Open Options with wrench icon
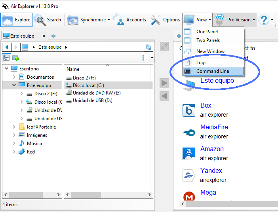278x212 pixels. coord(165,20)
